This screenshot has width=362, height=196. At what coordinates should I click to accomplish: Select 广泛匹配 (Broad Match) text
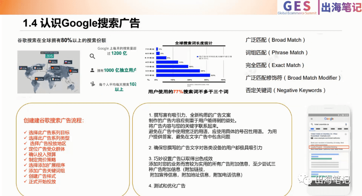(275, 40)
